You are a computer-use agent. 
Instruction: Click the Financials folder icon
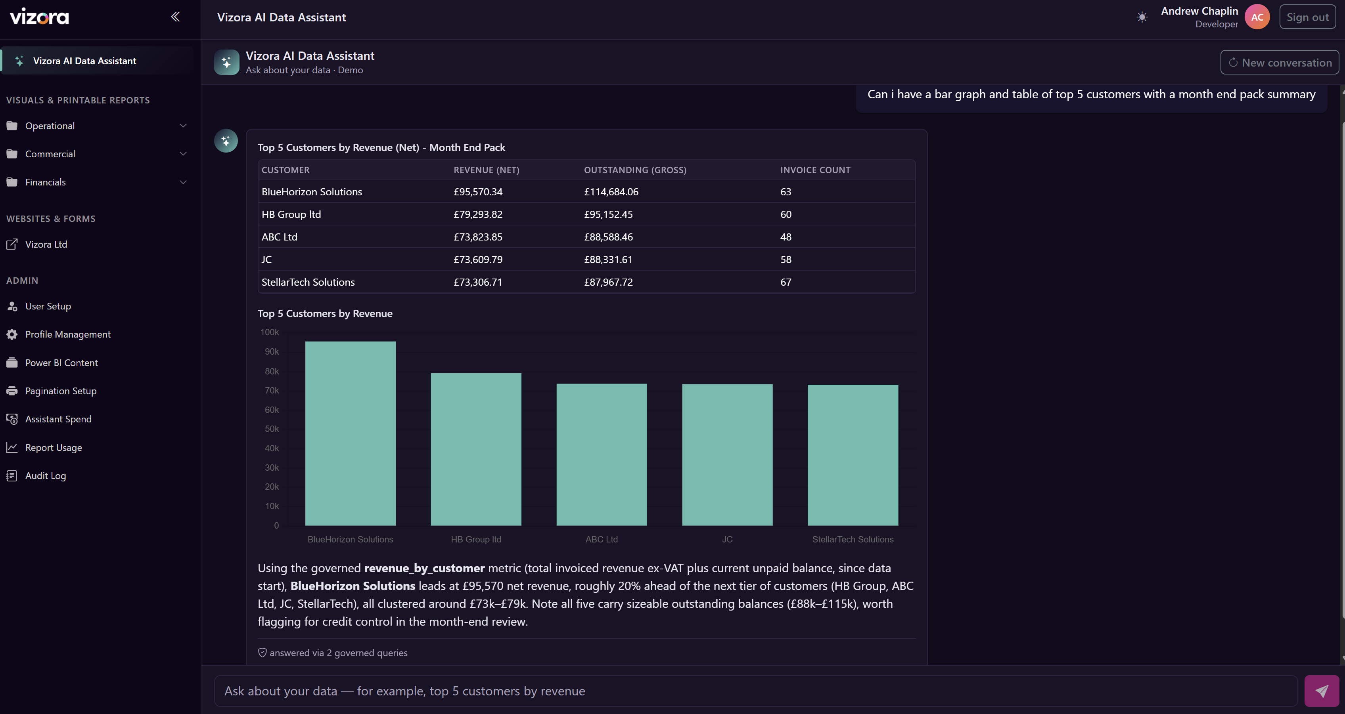pos(12,182)
